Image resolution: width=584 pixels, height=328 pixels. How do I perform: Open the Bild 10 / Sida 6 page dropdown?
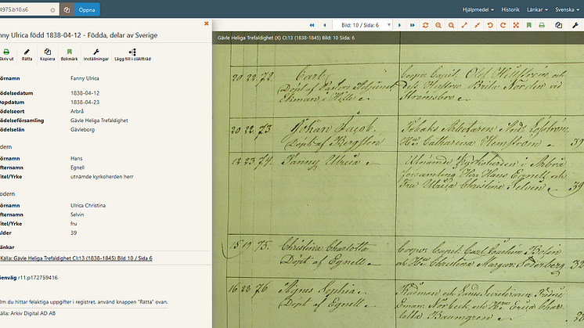coord(362,25)
